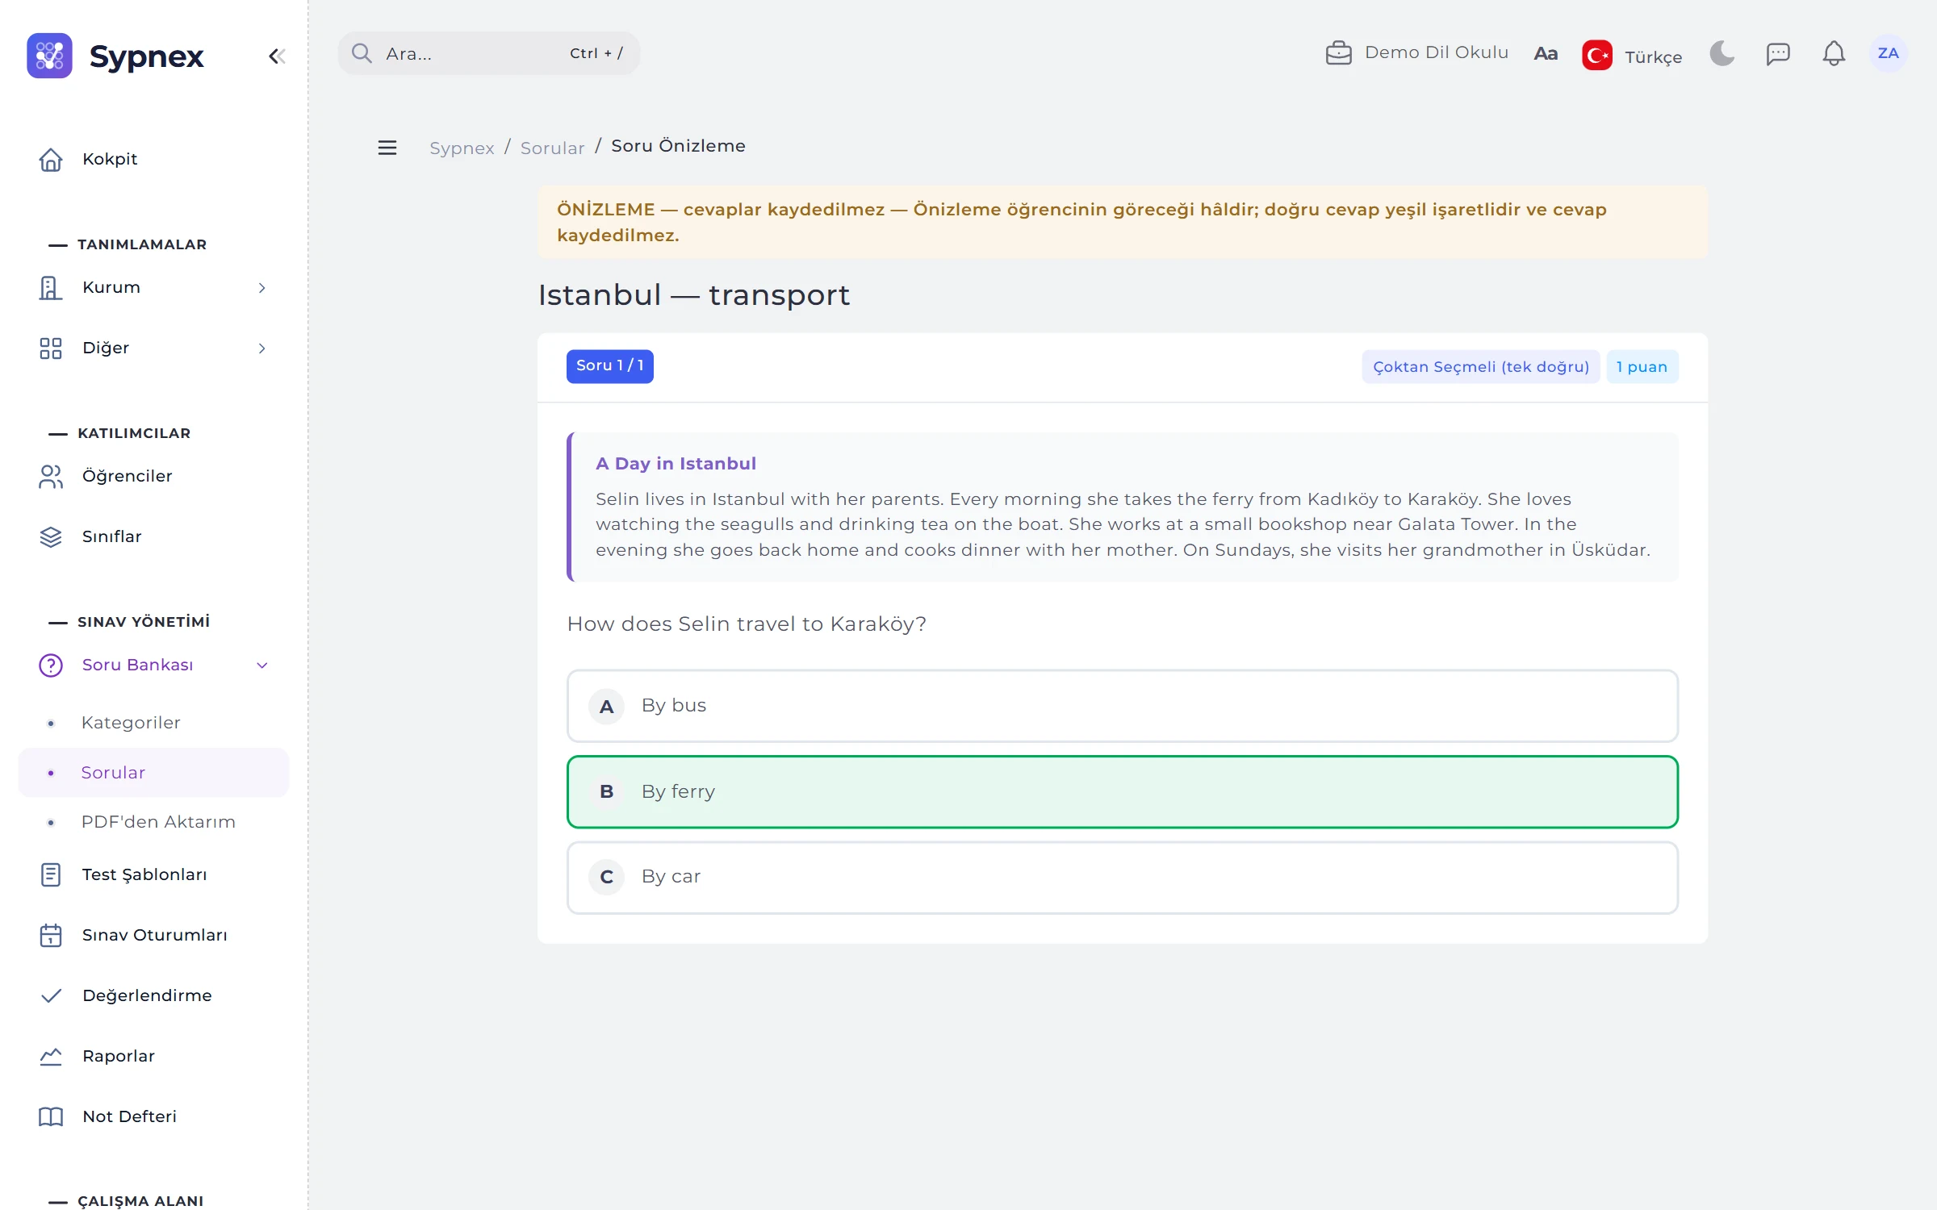Viewport: 1937px width, 1210px height.
Task: Select answer option A By bus
Action: (x=1123, y=706)
